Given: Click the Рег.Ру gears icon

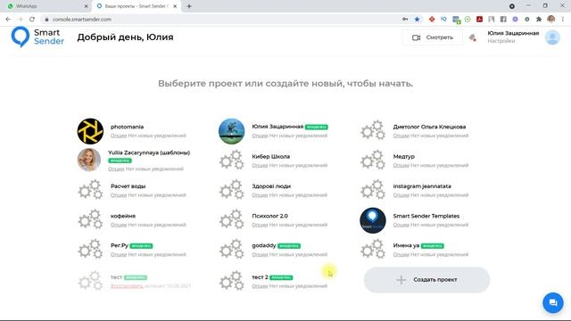Looking at the screenshot, I should [90, 249].
